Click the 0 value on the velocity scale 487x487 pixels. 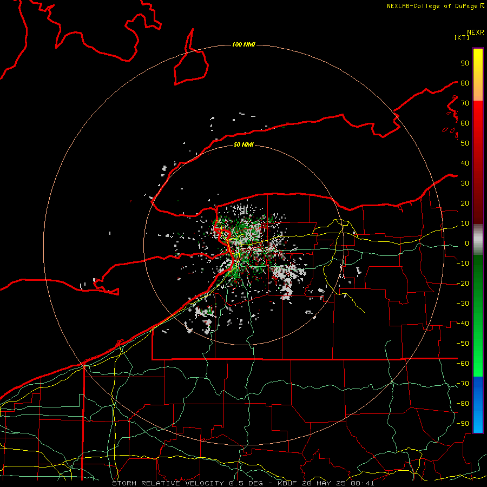tap(466, 243)
